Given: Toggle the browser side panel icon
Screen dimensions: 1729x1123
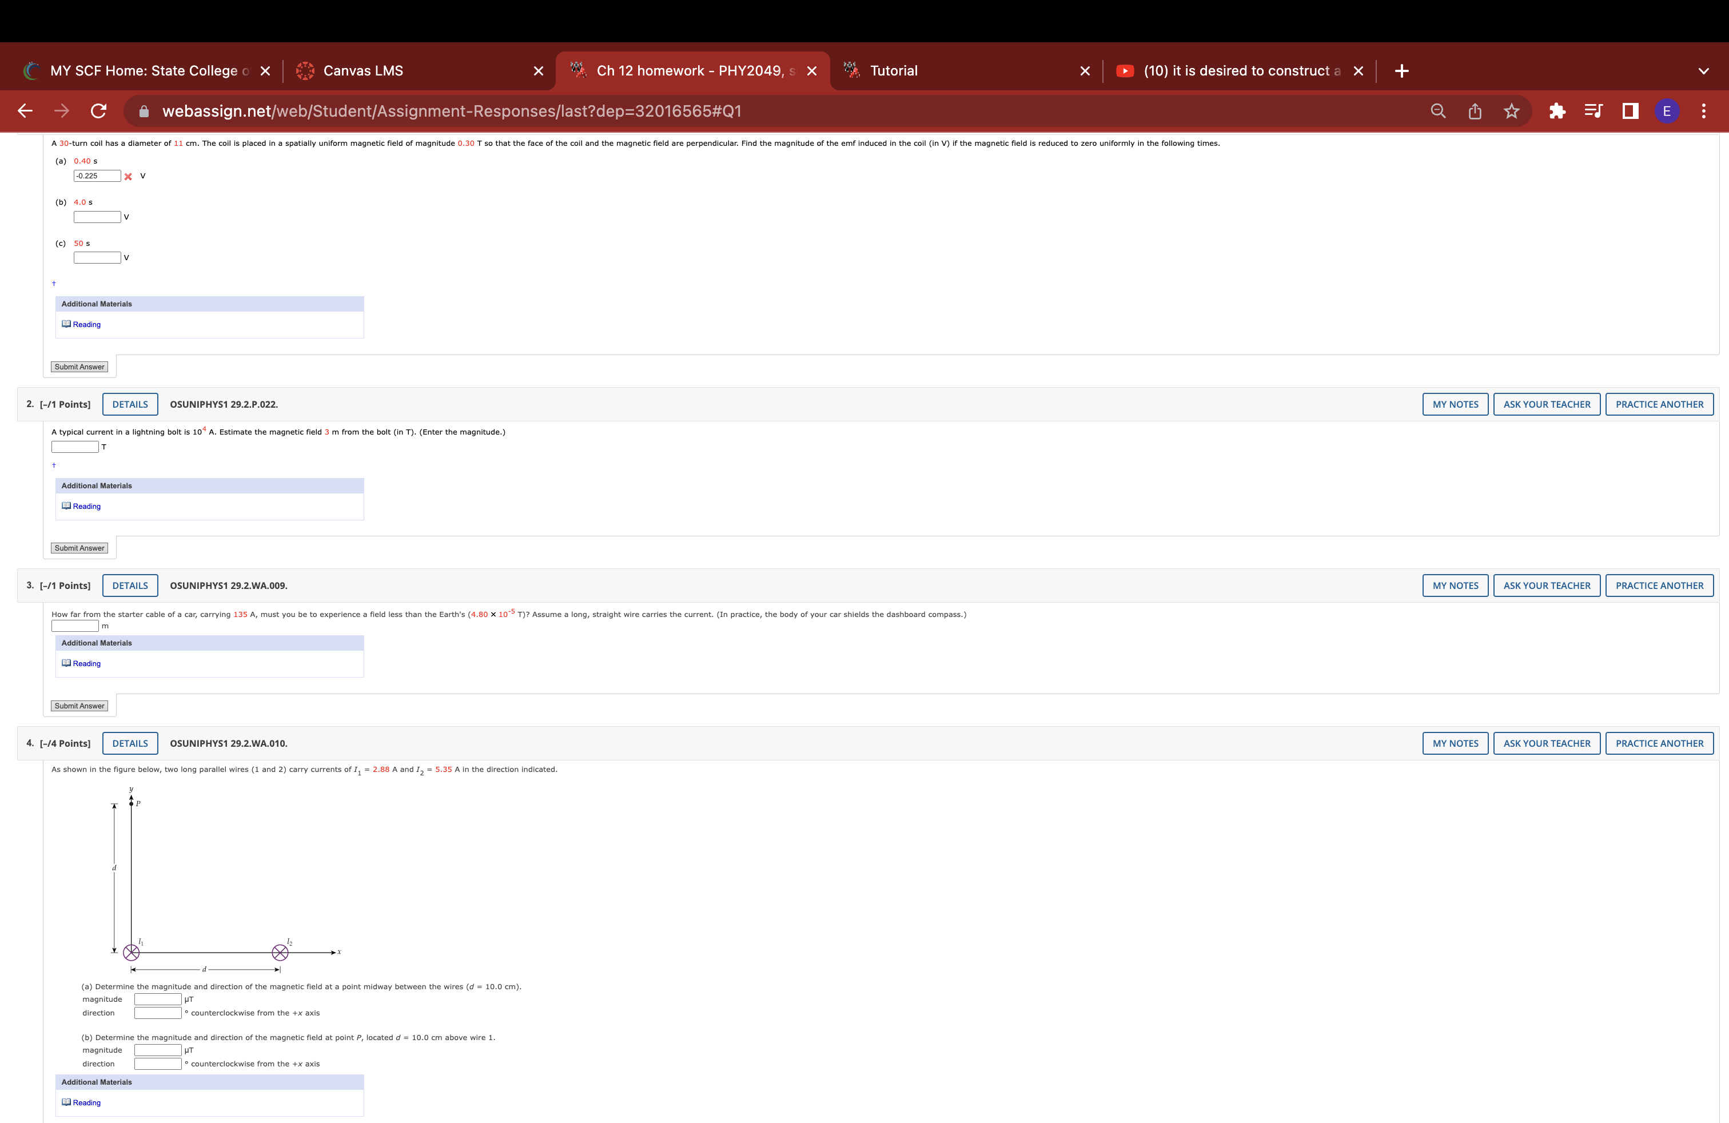Looking at the screenshot, I should [x=1630, y=111].
